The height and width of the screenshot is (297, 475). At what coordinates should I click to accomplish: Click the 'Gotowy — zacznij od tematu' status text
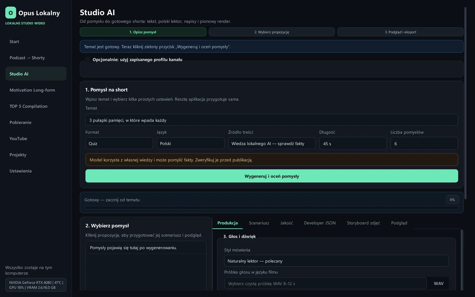[x=112, y=200]
